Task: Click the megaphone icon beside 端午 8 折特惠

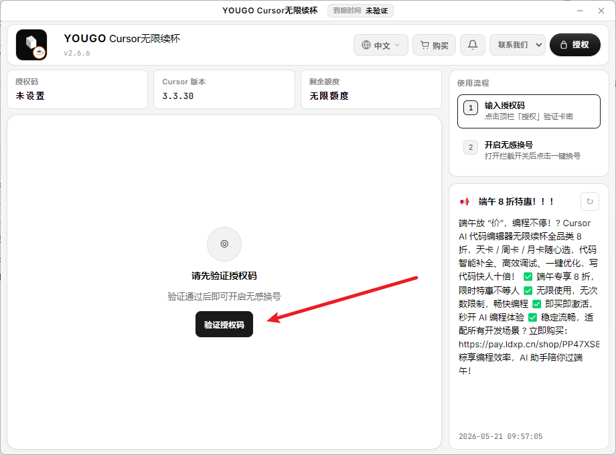Action: (465, 202)
